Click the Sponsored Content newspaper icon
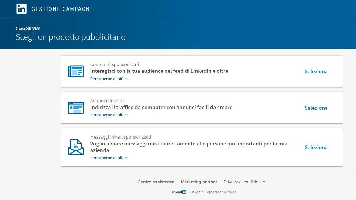Image resolution: width=356 pixels, height=200 pixels. tap(76, 71)
